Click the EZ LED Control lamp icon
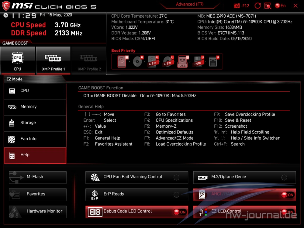This screenshot has width=304, height=228. point(203,212)
